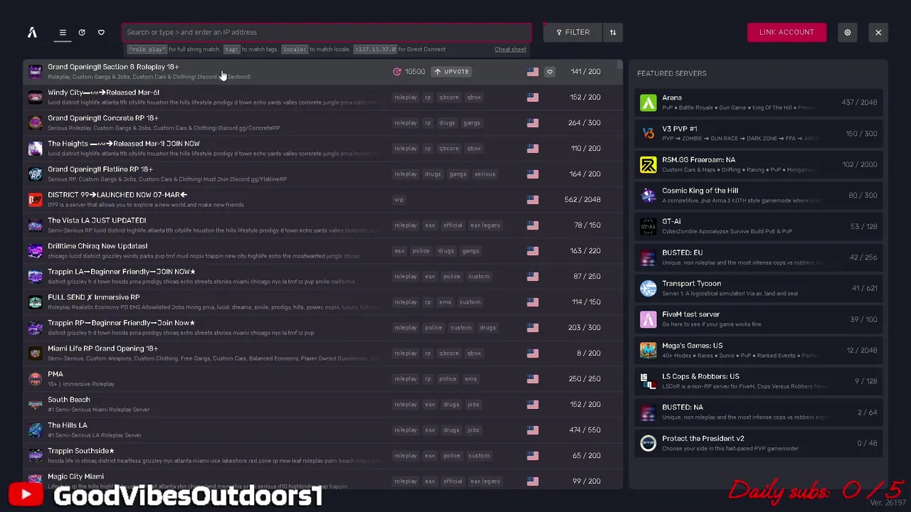
Task: Click the Cosmic King of the Hill icon
Action: tap(648, 196)
